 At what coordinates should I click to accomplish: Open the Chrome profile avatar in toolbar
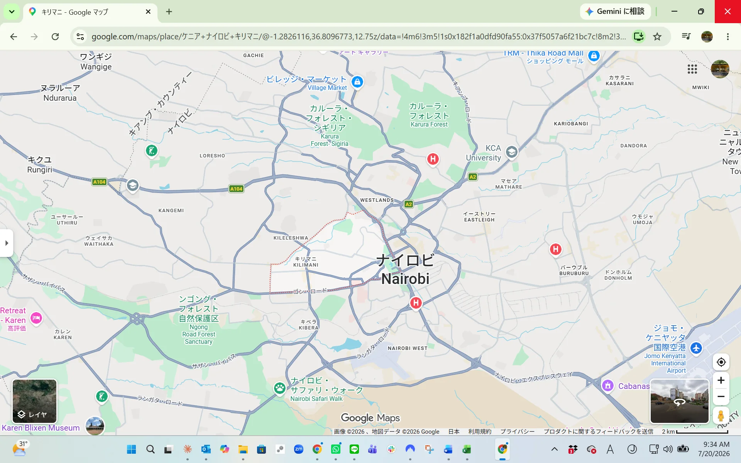click(707, 37)
